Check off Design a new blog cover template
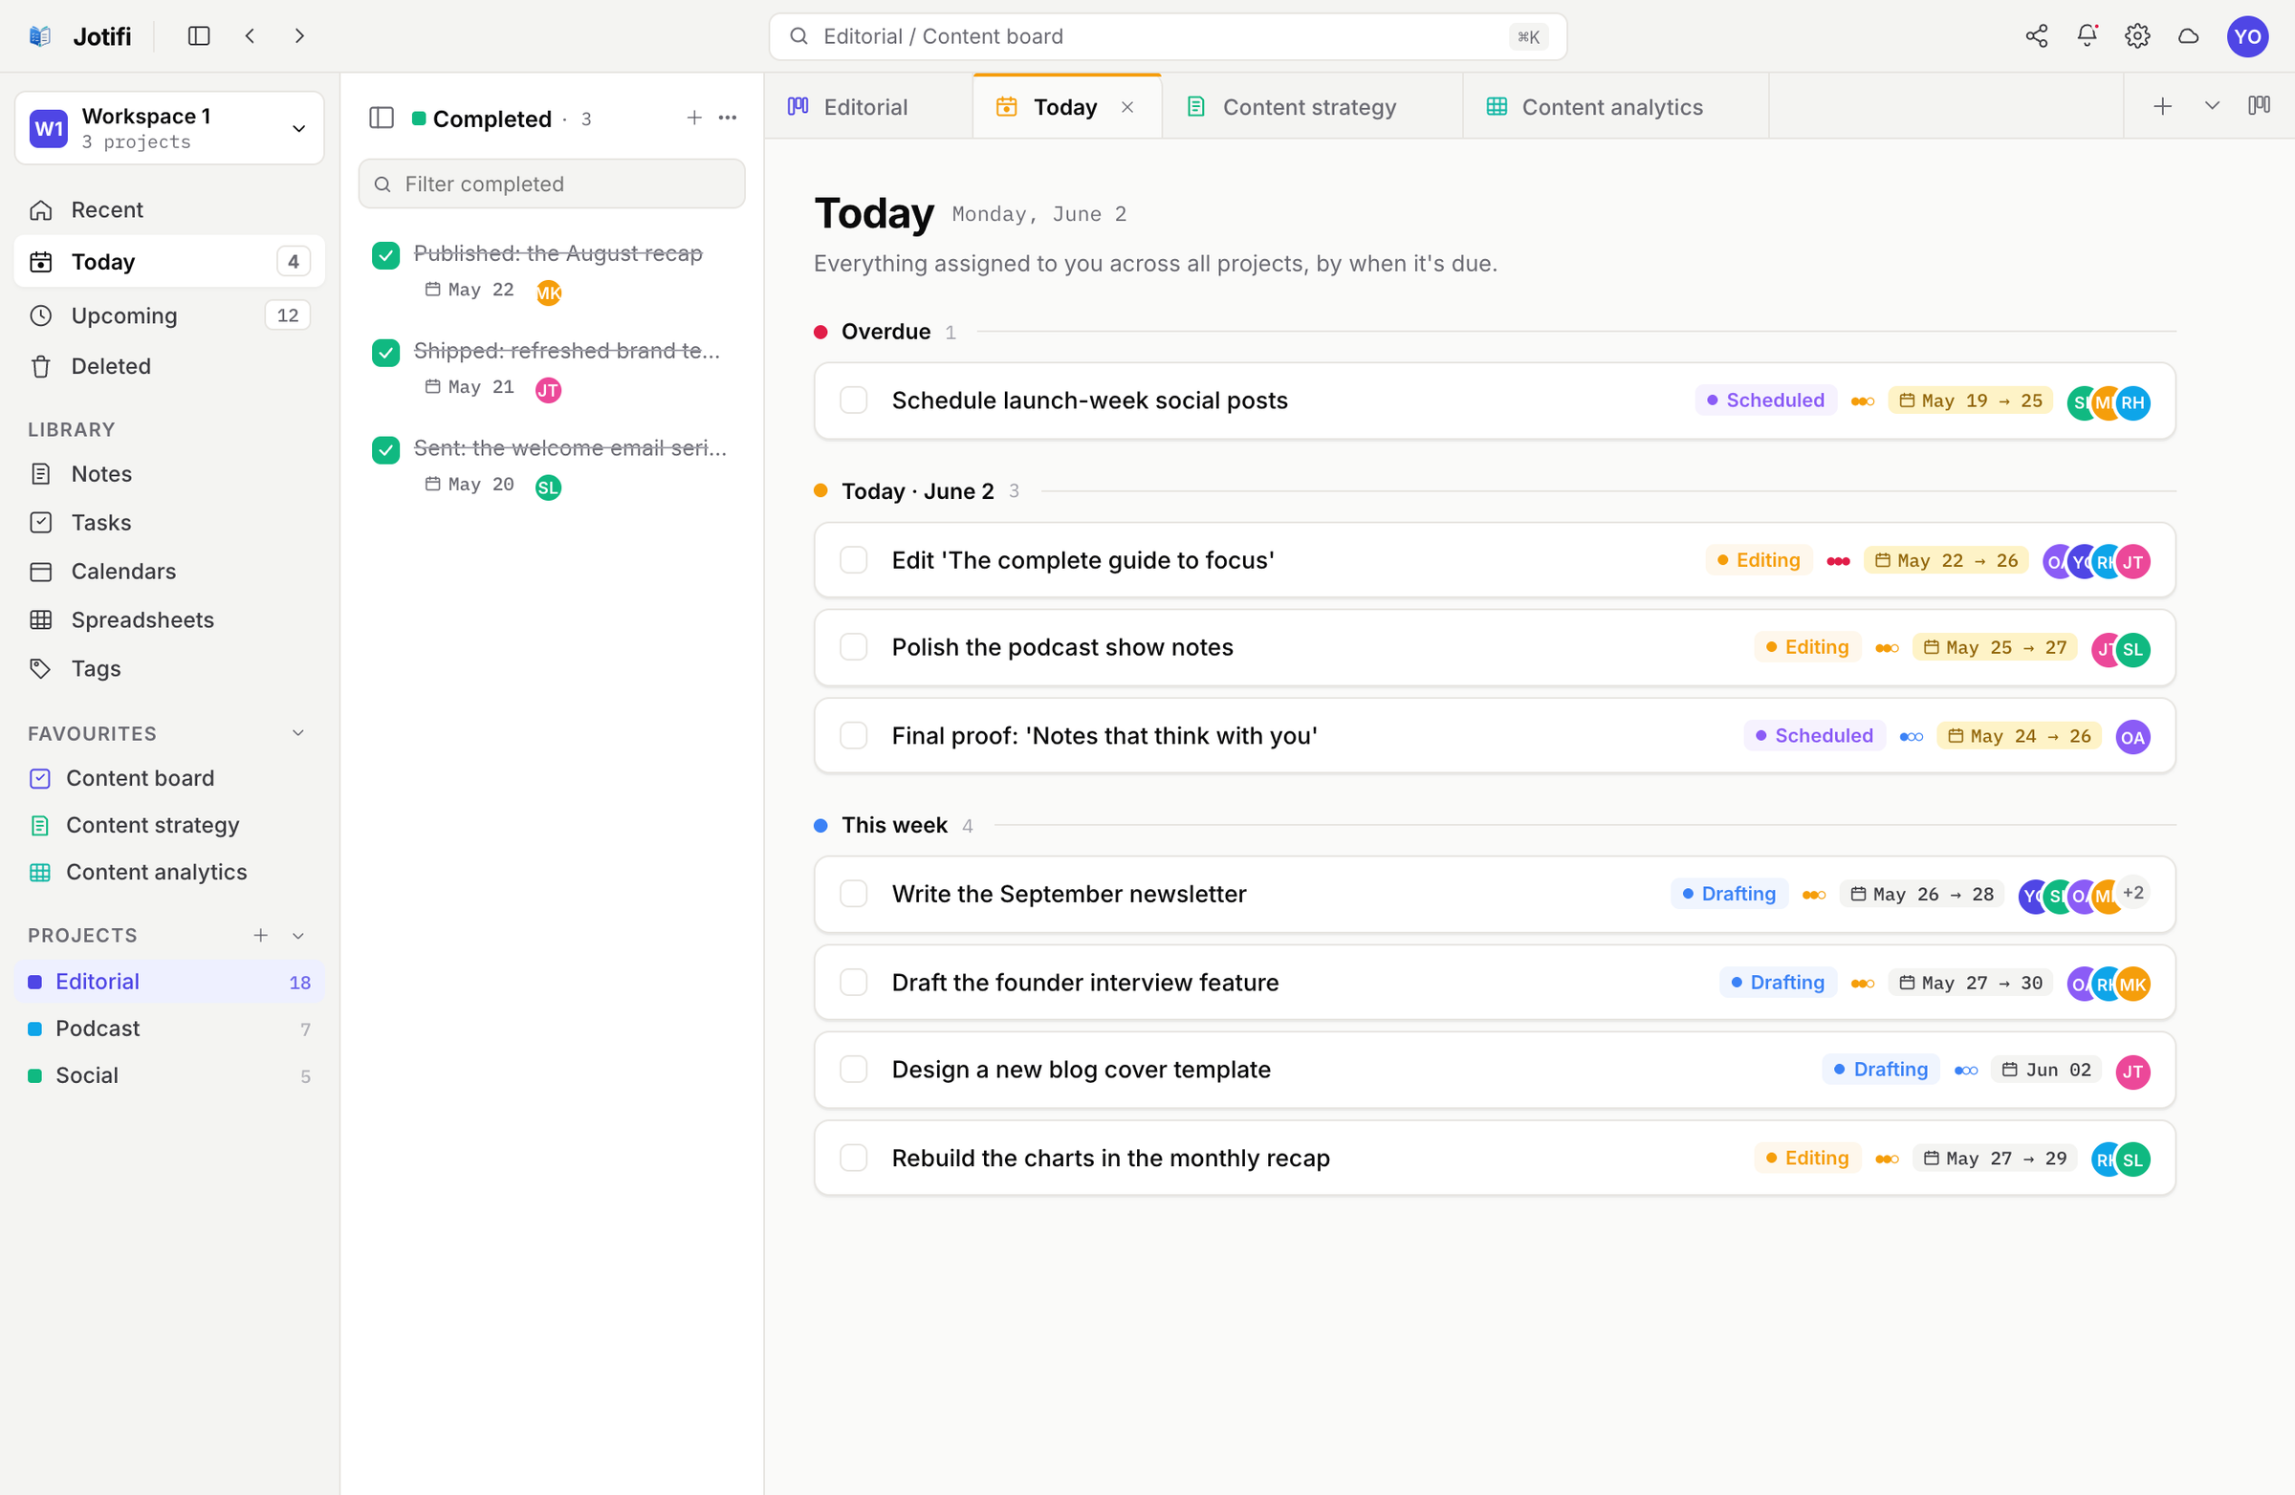Screen dimensions: 2295x1495 (853, 1069)
